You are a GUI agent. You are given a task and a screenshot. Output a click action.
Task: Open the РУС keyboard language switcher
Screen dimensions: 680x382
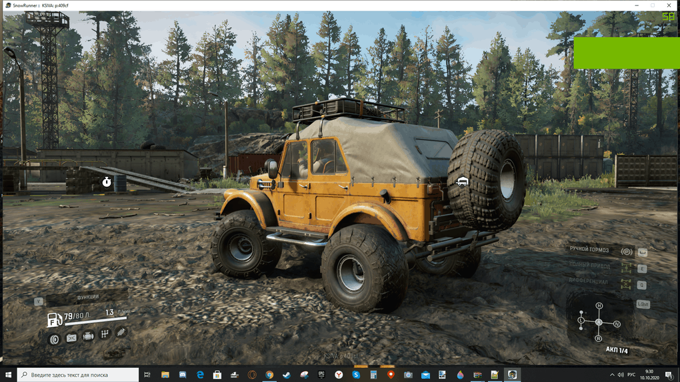(x=631, y=375)
